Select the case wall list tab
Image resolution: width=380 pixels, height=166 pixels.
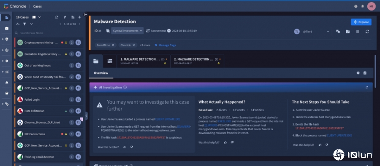point(110,61)
